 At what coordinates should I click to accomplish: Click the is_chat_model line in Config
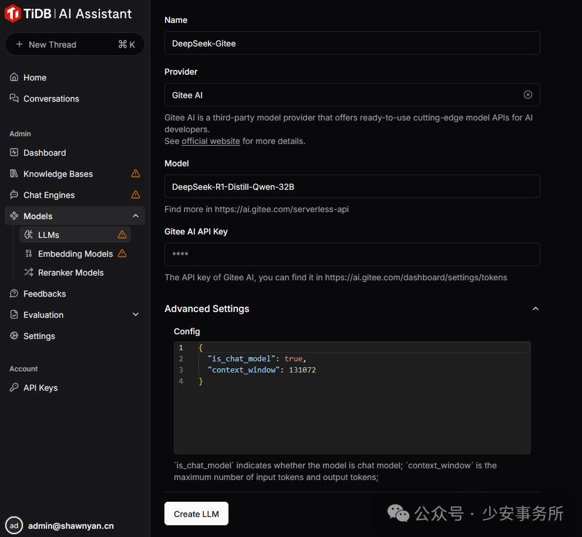[x=257, y=359]
